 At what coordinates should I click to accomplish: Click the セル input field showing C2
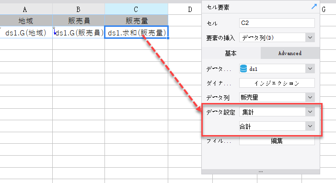point(277,23)
